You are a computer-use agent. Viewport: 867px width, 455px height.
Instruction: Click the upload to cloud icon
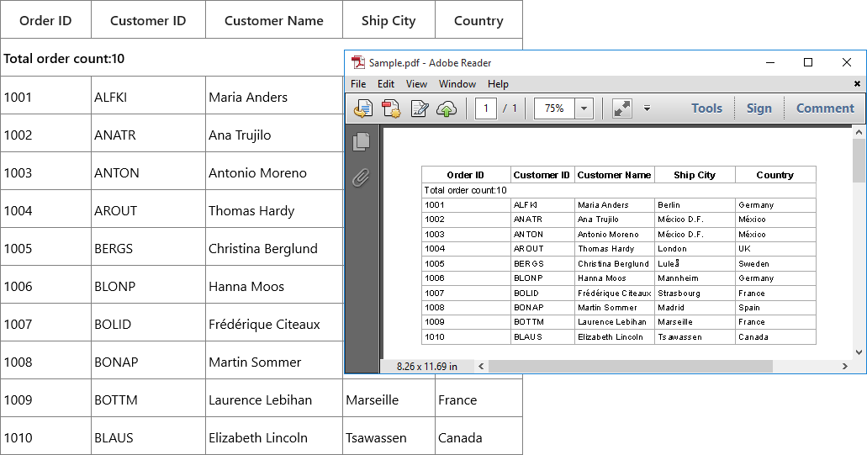[x=447, y=108]
